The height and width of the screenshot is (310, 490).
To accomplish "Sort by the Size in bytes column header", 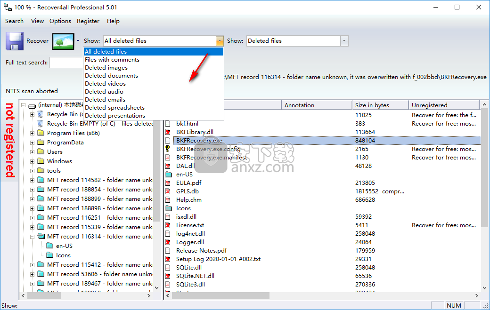I will (x=380, y=105).
